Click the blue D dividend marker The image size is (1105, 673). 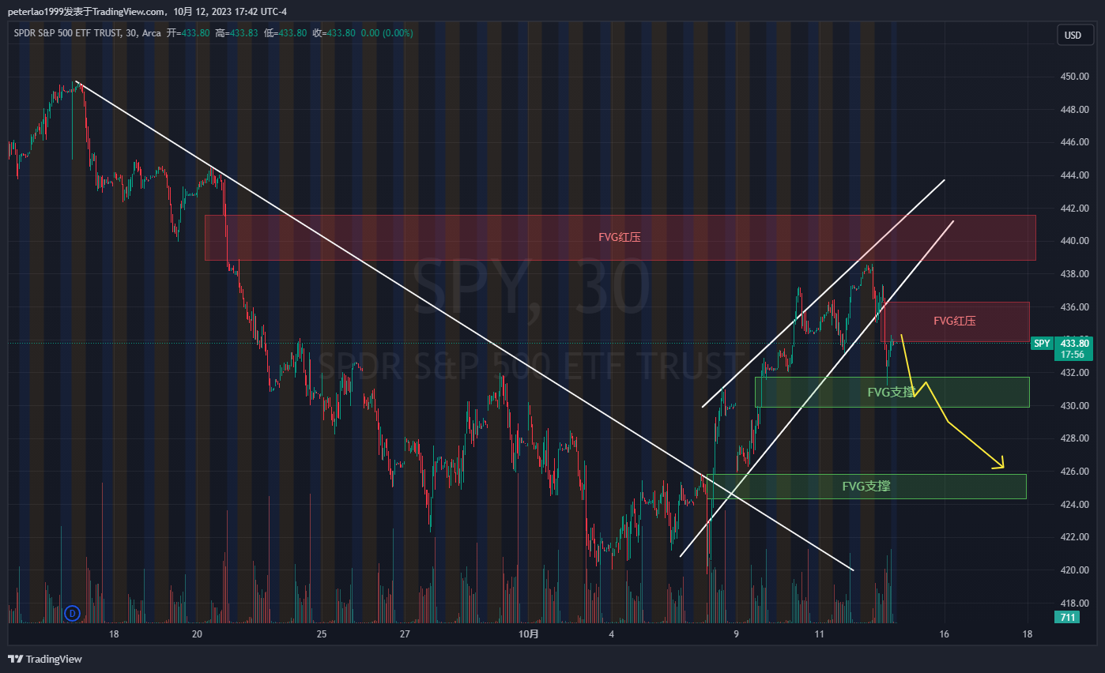coord(72,612)
